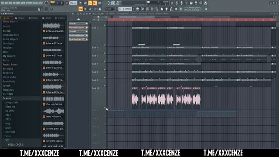The height and width of the screenshot is (157, 279).
Task: Click the multilink to controllers icon
Action: 95,9
